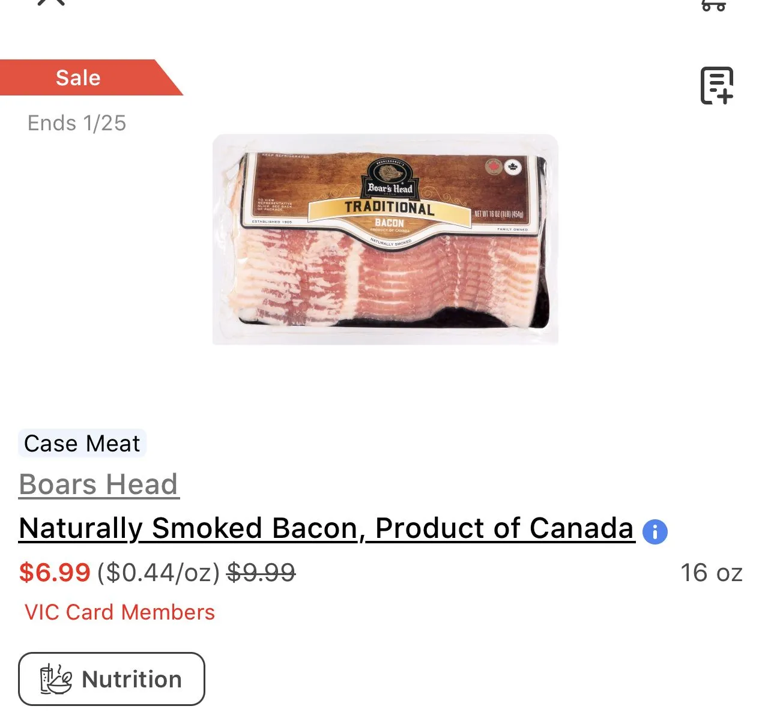Click the 16 oz size label

pos(711,573)
